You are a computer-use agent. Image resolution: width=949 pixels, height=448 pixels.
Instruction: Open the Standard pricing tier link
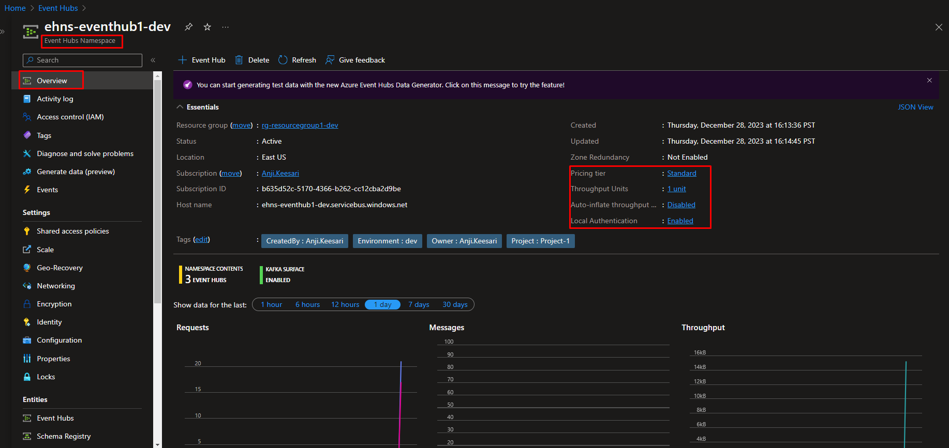point(681,173)
